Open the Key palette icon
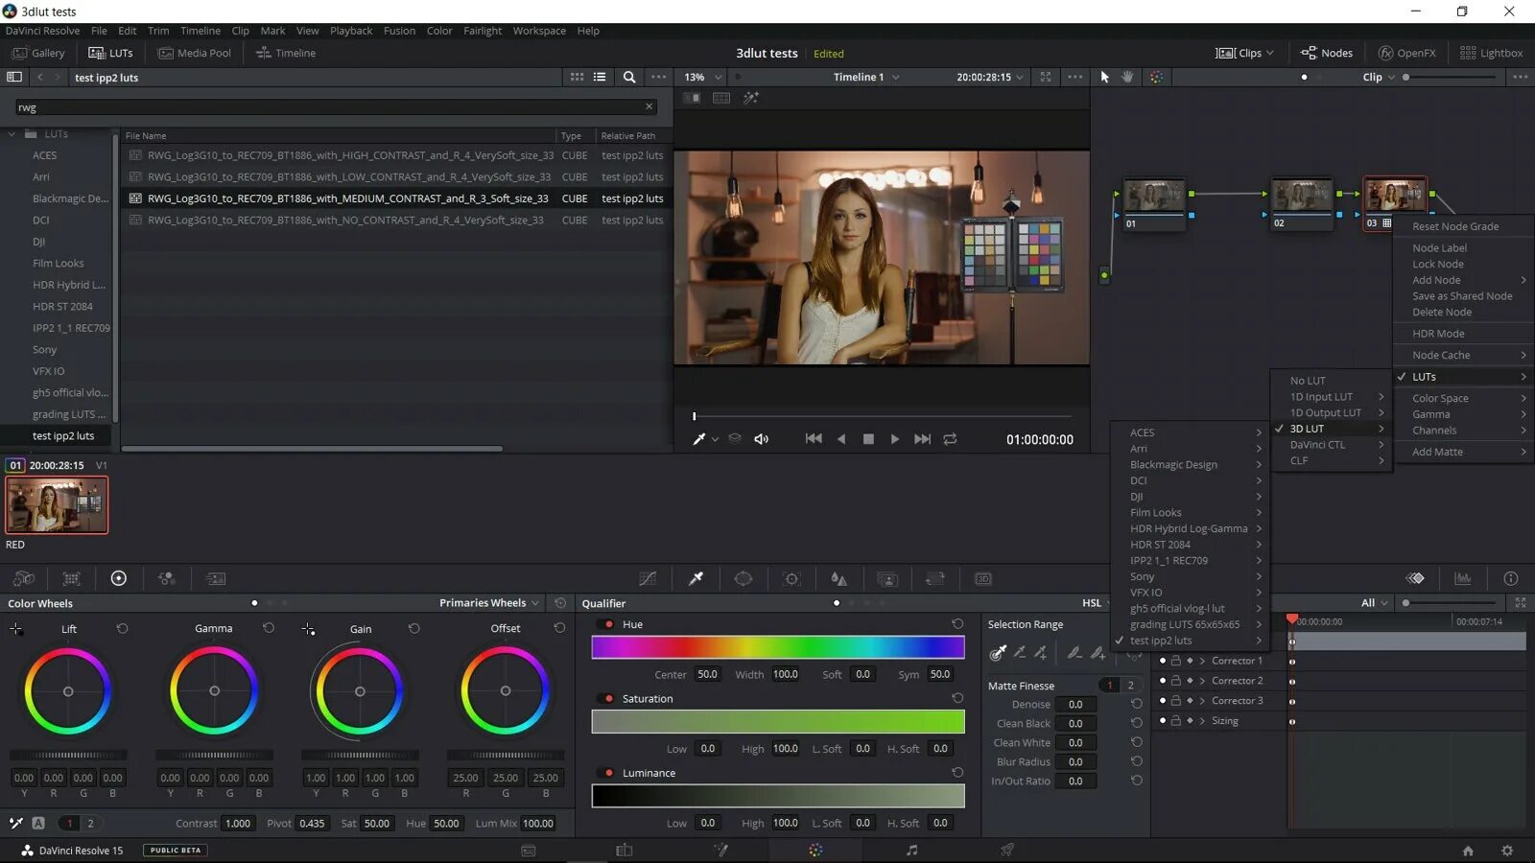1535x863 pixels. [x=887, y=578]
